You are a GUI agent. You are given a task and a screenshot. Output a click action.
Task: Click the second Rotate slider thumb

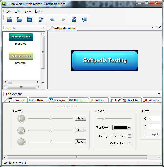[51, 130]
